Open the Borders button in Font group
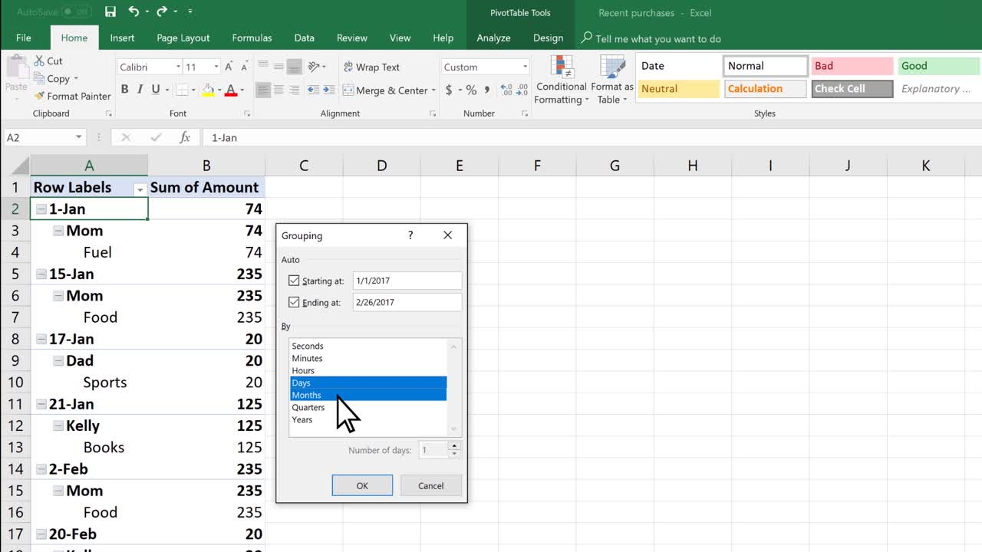The image size is (982, 552). pyautogui.click(x=183, y=90)
